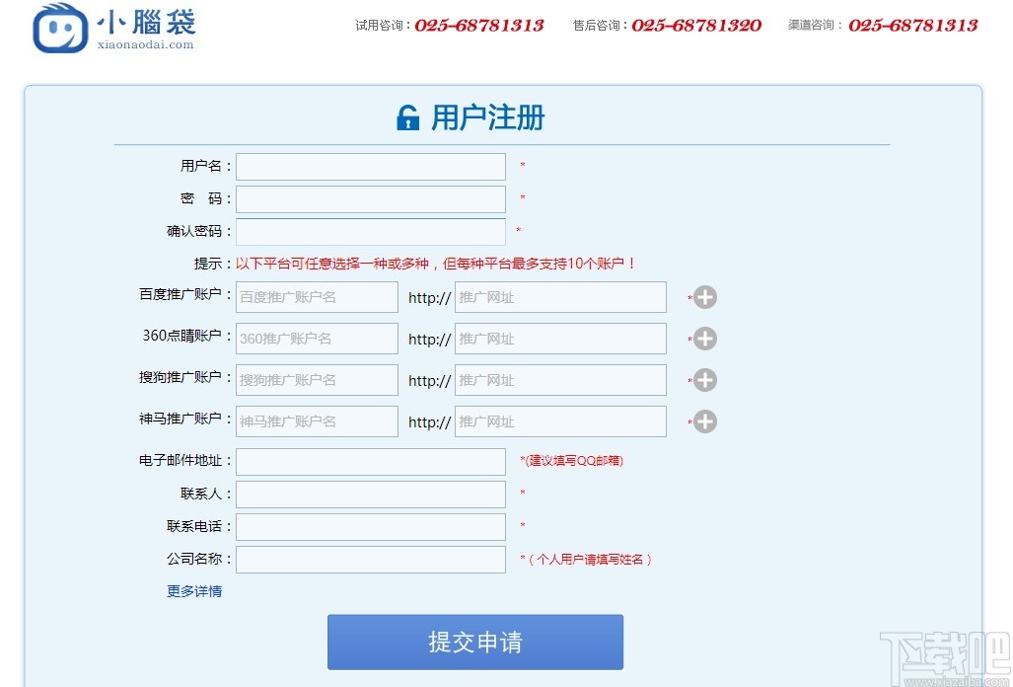The width and height of the screenshot is (1013, 687).
Task: Click the 百度推广账户名 placeholder field
Action: pyautogui.click(x=316, y=297)
